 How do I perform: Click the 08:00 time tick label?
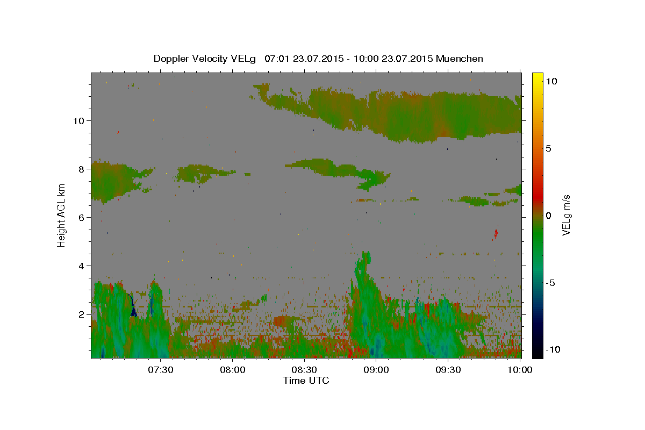[233, 370]
